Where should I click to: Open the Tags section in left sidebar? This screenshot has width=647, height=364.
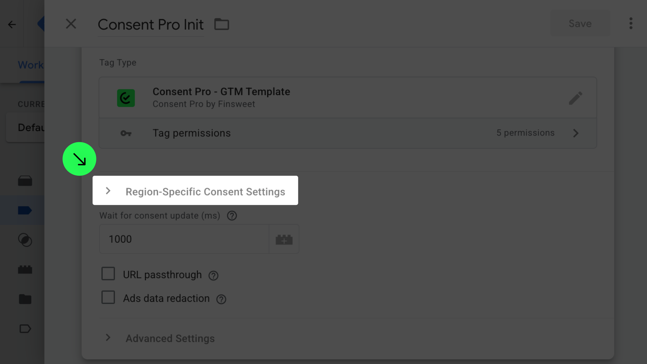25,211
